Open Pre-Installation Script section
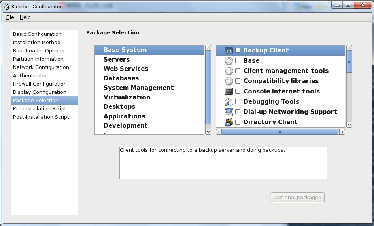 click(45, 109)
